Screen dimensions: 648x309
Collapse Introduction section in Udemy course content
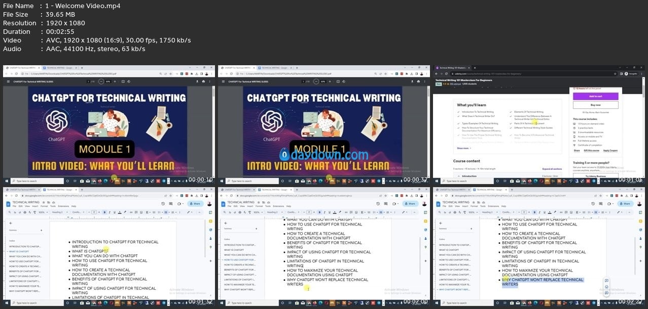pyautogui.click(x=508, y=176)
